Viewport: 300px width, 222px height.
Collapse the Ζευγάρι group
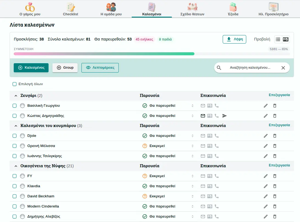click(16, 96)
